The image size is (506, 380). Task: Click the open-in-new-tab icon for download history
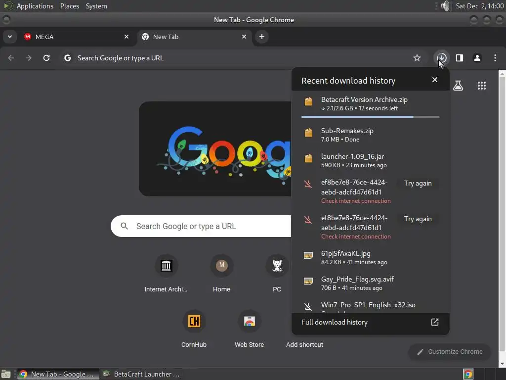[x=435, y=322]
